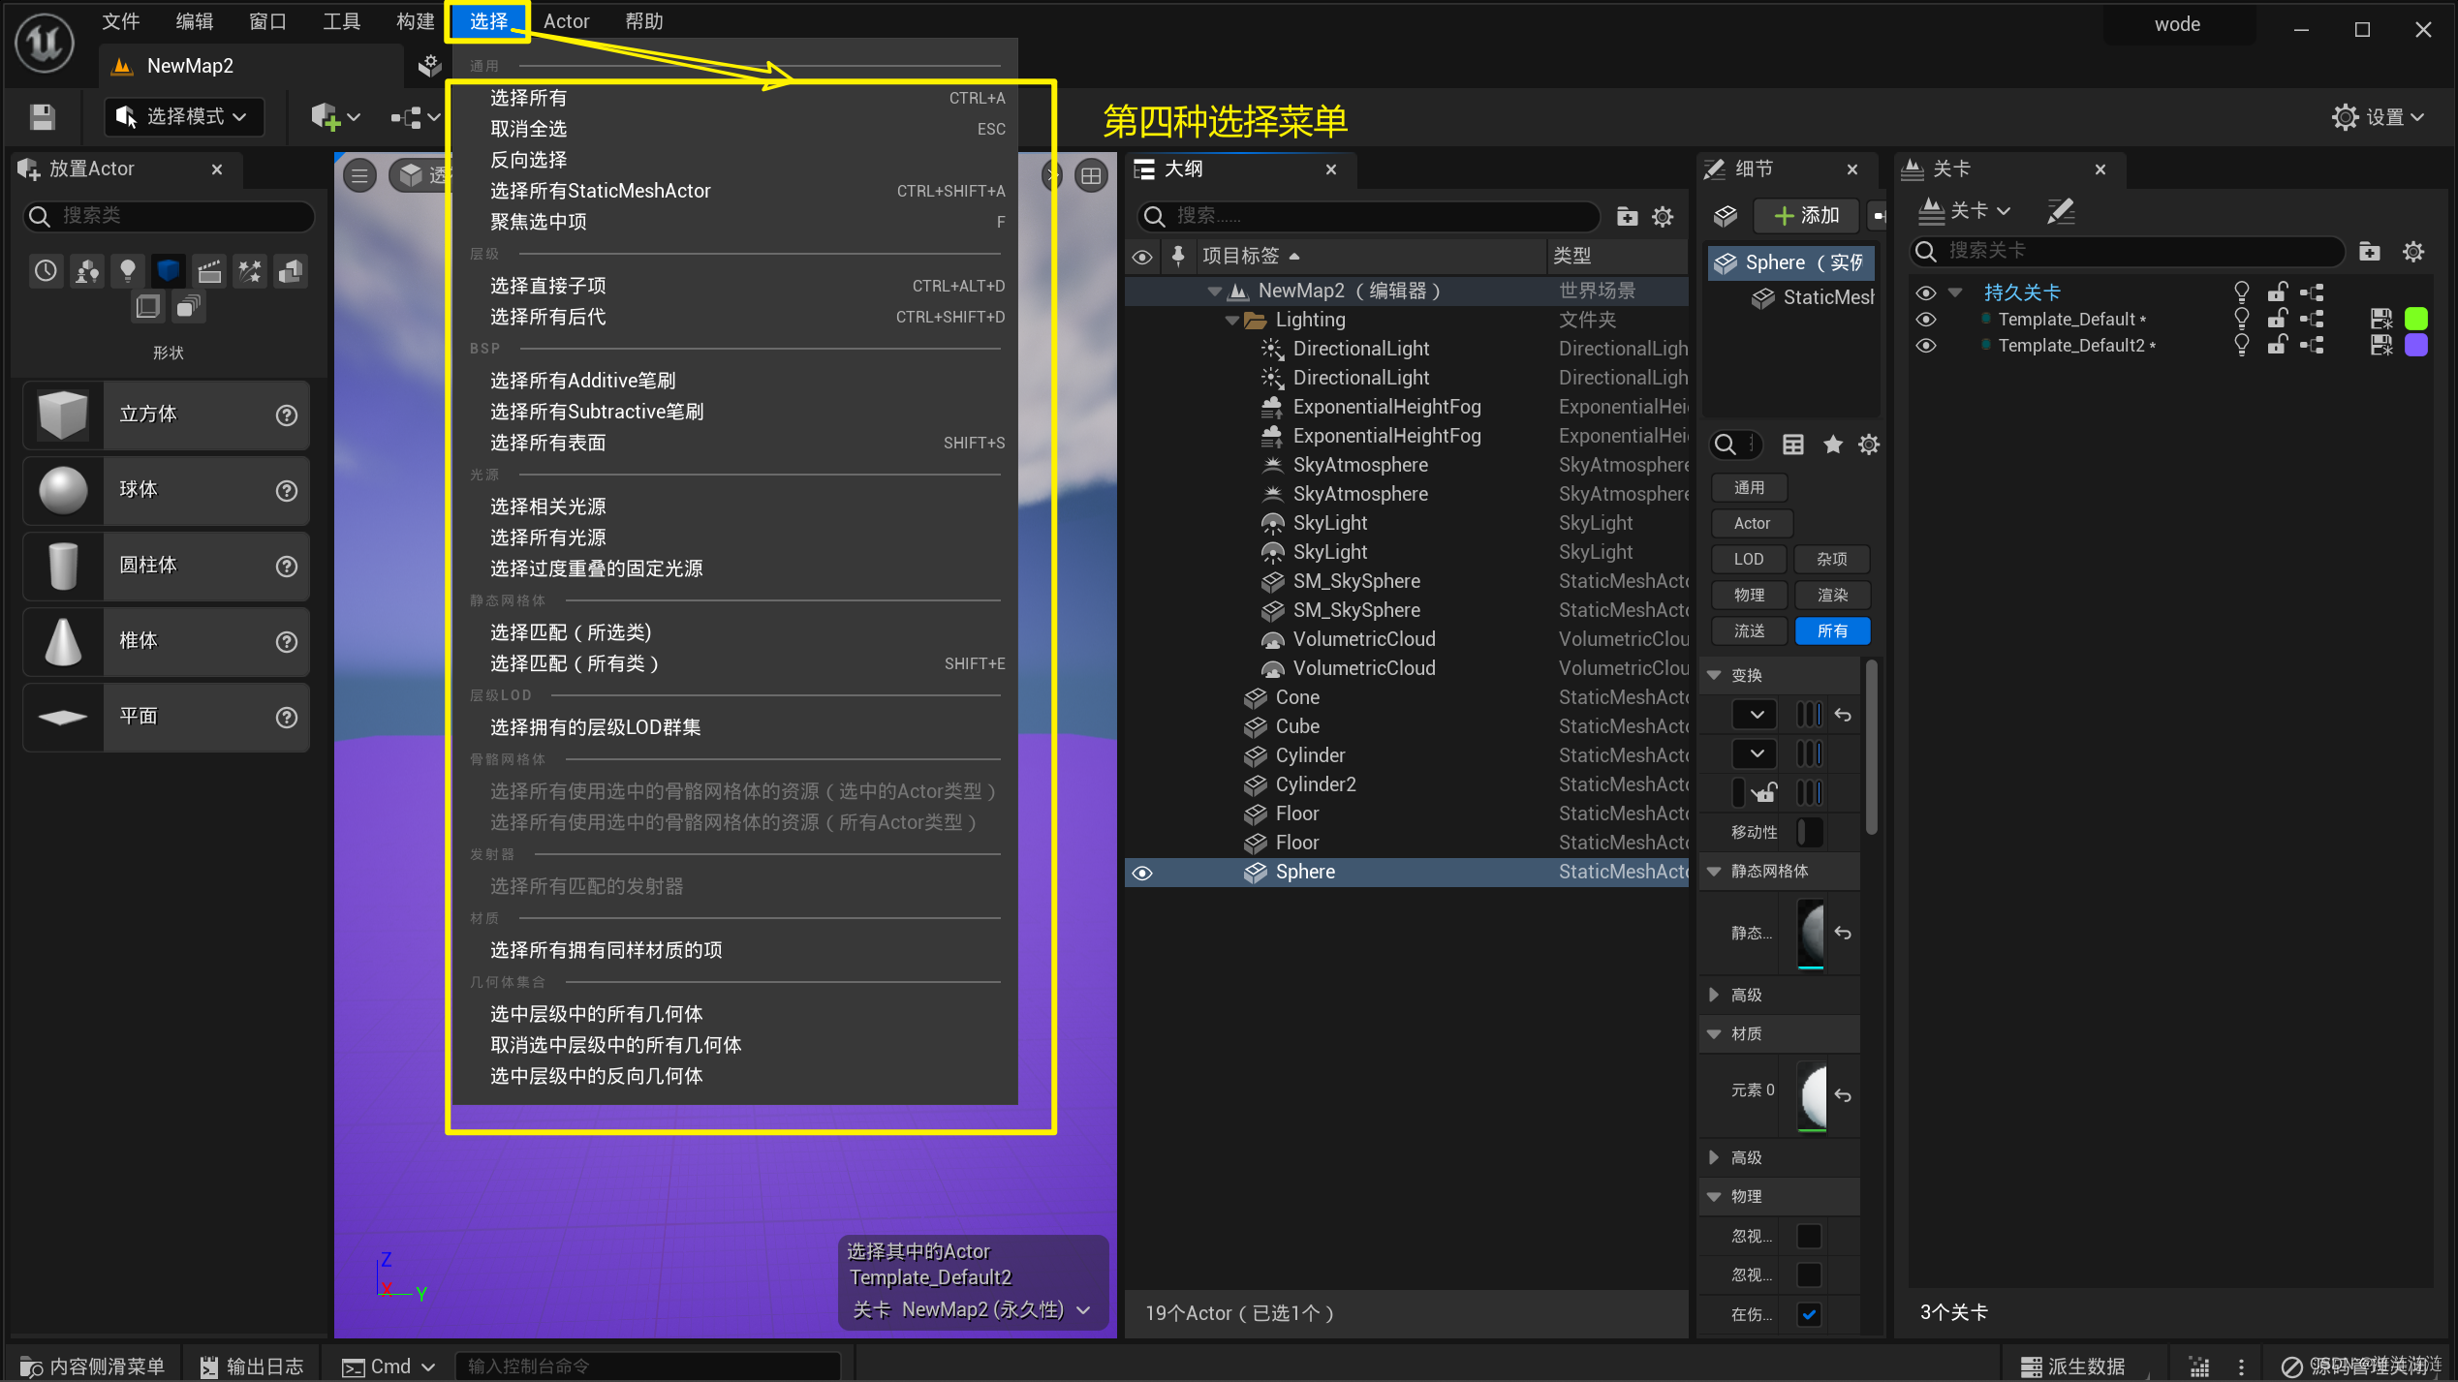Click the 立方体 (Cube) shape icon in sidebar

(61, 415)
